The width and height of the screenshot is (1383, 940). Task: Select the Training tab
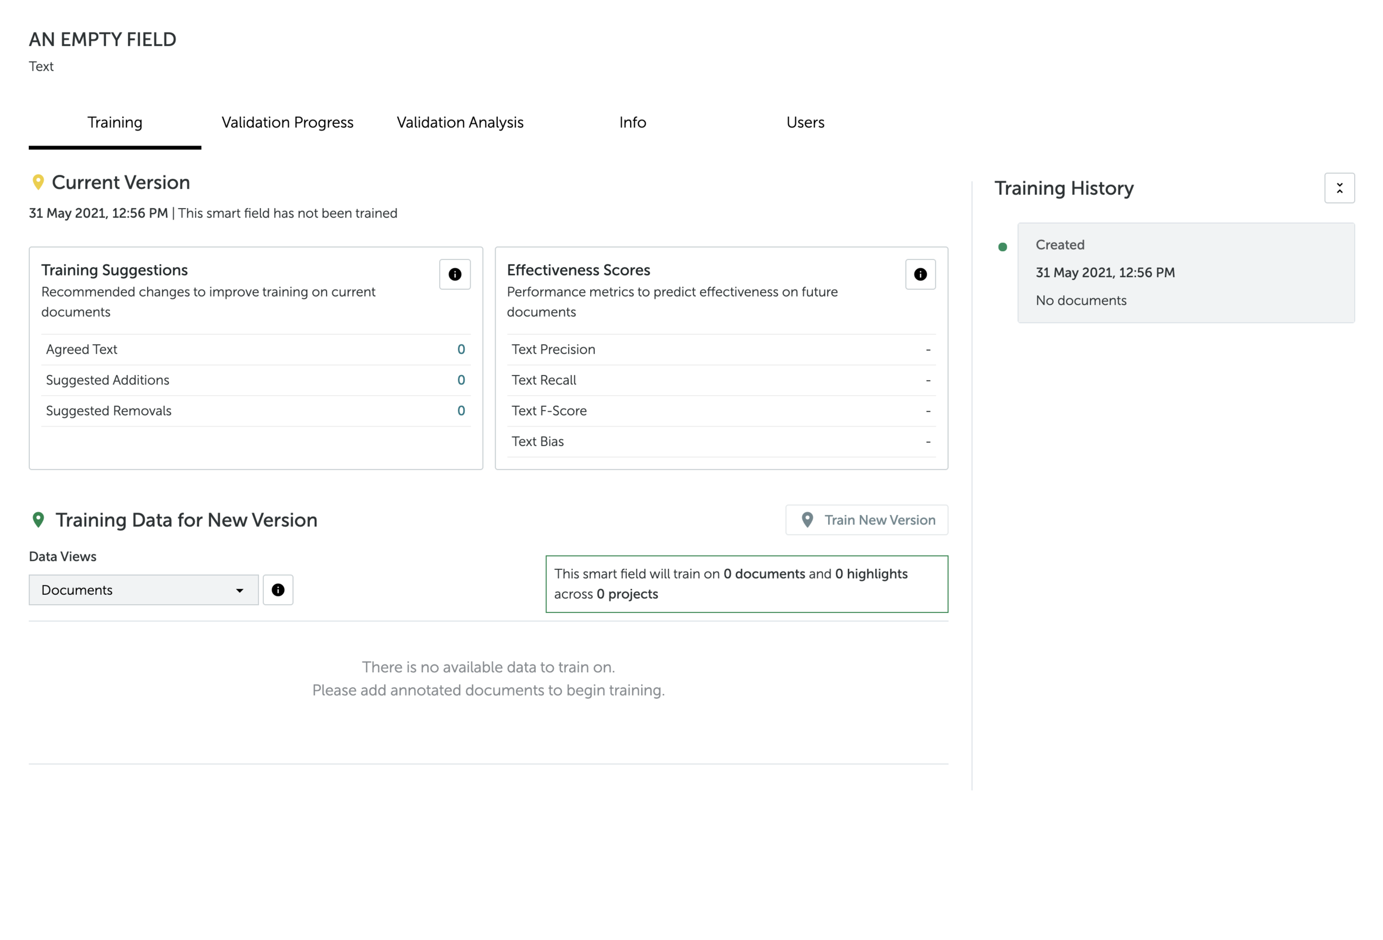pos(115,123)
